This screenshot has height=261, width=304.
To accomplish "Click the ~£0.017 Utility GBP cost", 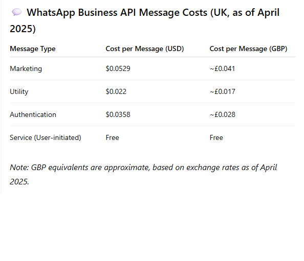I will 223,91.
